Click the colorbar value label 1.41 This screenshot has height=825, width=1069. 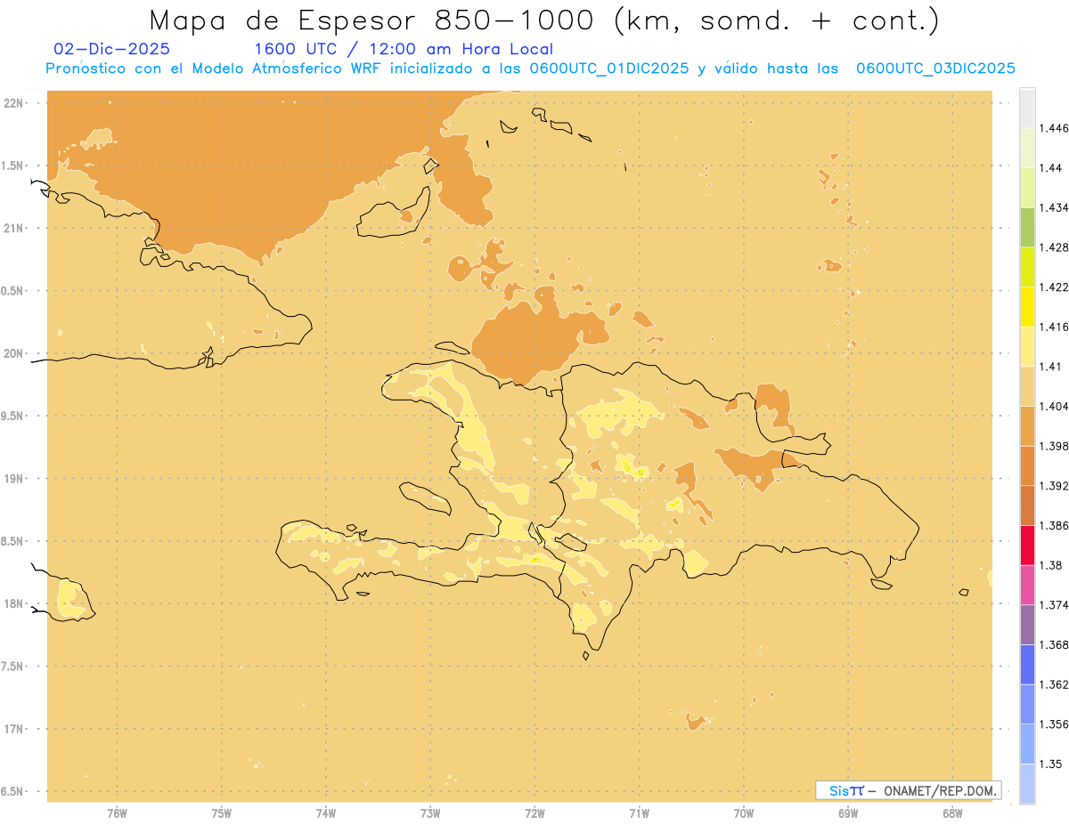(1050, 367)
